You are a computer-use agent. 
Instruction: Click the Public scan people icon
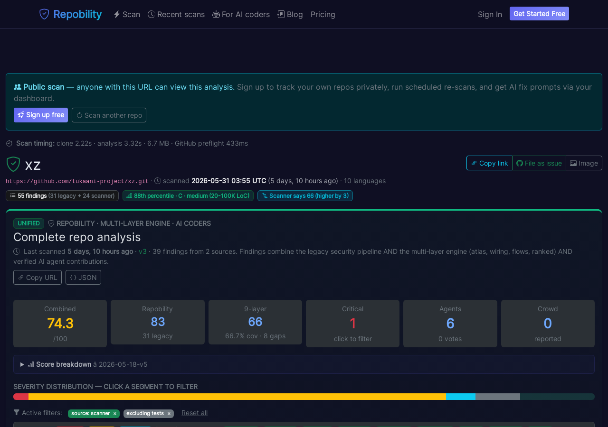tap(18, 87)
